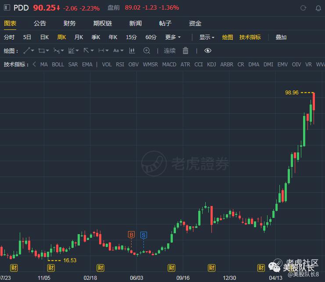The height and width of the screenshot is (282, 325).
Task: Click the earnings marker near 09/16
Action: coord(171,268)
